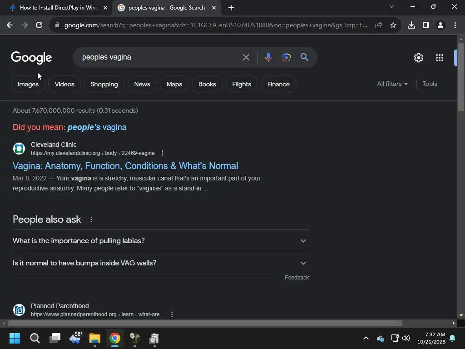Click the Feedback link
The height and width of the screenshot is (349, 465).
point(297,278)
